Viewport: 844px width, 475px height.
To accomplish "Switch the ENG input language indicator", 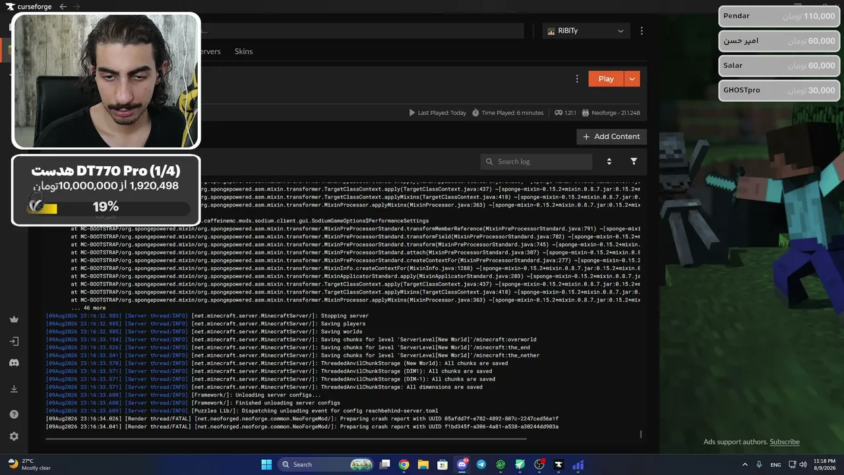I will (x=776, y=464).
